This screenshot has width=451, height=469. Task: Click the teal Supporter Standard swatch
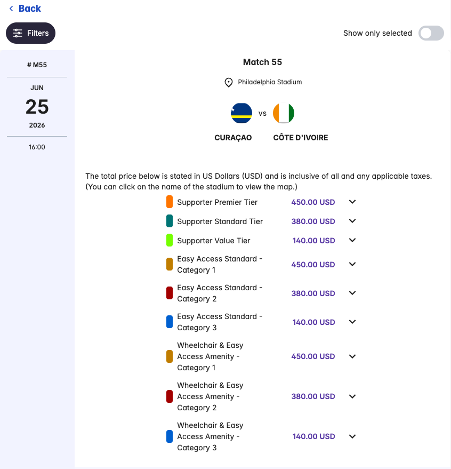[170, 221]
